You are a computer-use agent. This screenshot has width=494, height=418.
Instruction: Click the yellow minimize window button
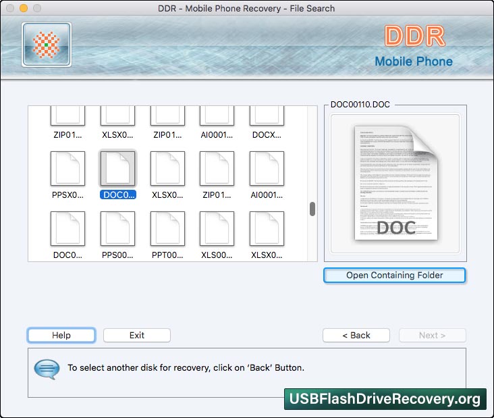[x=24, y=8]
